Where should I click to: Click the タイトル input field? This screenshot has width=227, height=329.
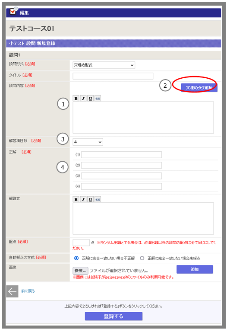click(x=113, y=76)
